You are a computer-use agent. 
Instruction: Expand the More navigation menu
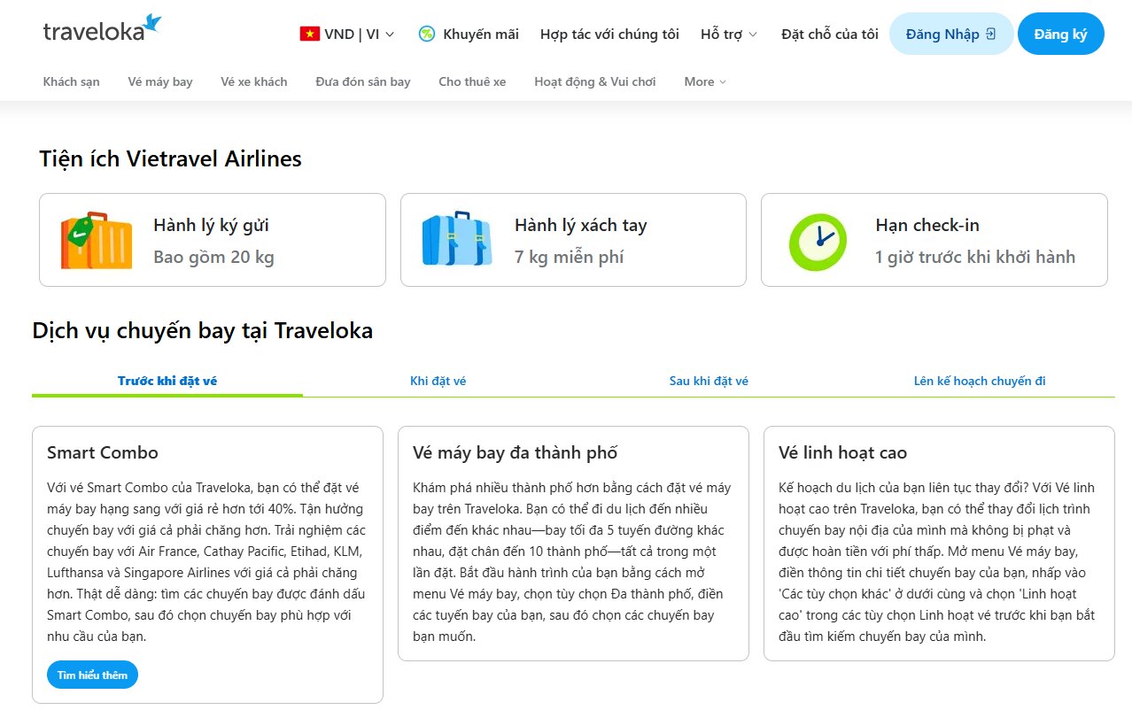coord(705,81)
